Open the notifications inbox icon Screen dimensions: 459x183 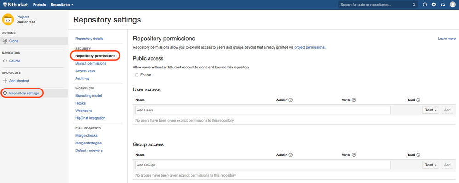click(x=442, y=5)
